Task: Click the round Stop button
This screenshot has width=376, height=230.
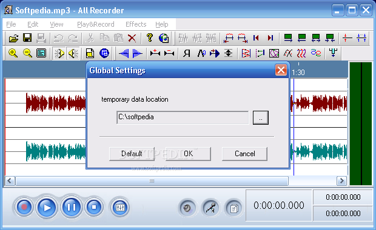Action: 94,207
